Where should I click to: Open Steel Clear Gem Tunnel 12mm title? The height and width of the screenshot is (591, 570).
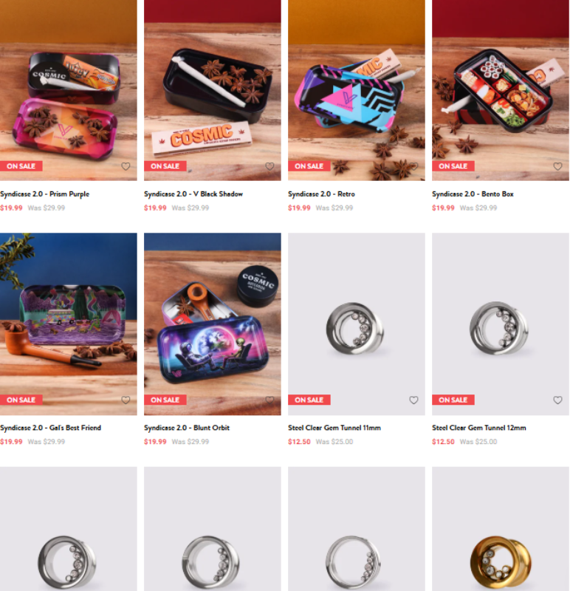pyautogui.click(x=479, y=428)
